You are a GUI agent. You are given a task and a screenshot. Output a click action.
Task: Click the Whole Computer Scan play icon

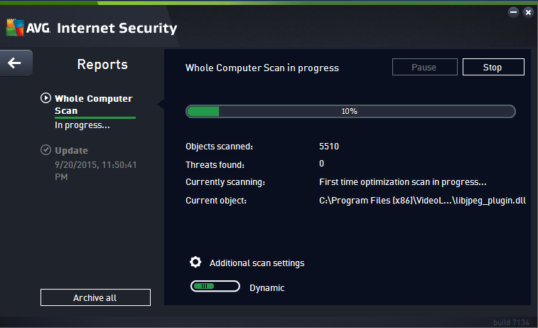(x=45, y=98)
